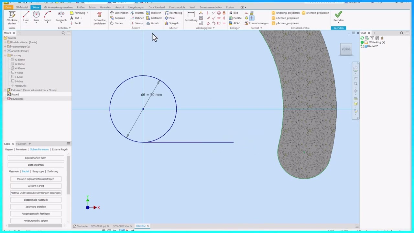This screenshot has width=414, height=233.
Task: Open the Ansicht ribbon tab
Action: pyautogui.click(x=120, y=7)
